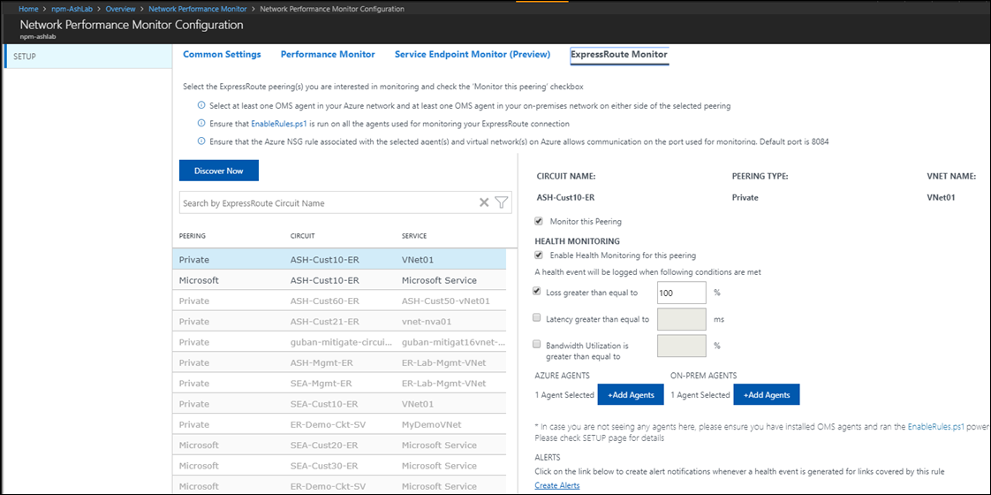Go to Home in the breadcrumb
Image resolution: width=991 pixels, height=495 pixels.
coord(29,9)
